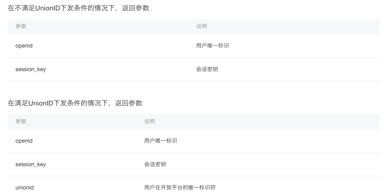Select session_key in the second table
Image resolution: width=384 pixels, height=196 pixels.
(x=31, y=164)
